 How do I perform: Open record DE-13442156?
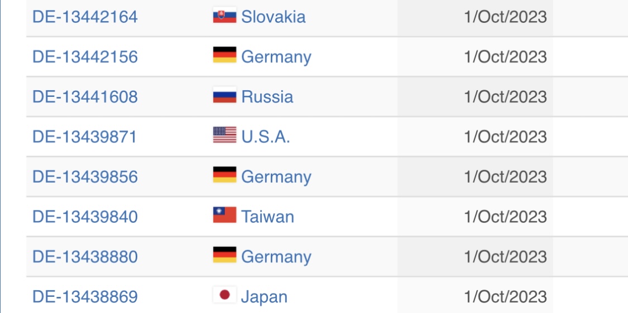(x=85, y=57)
